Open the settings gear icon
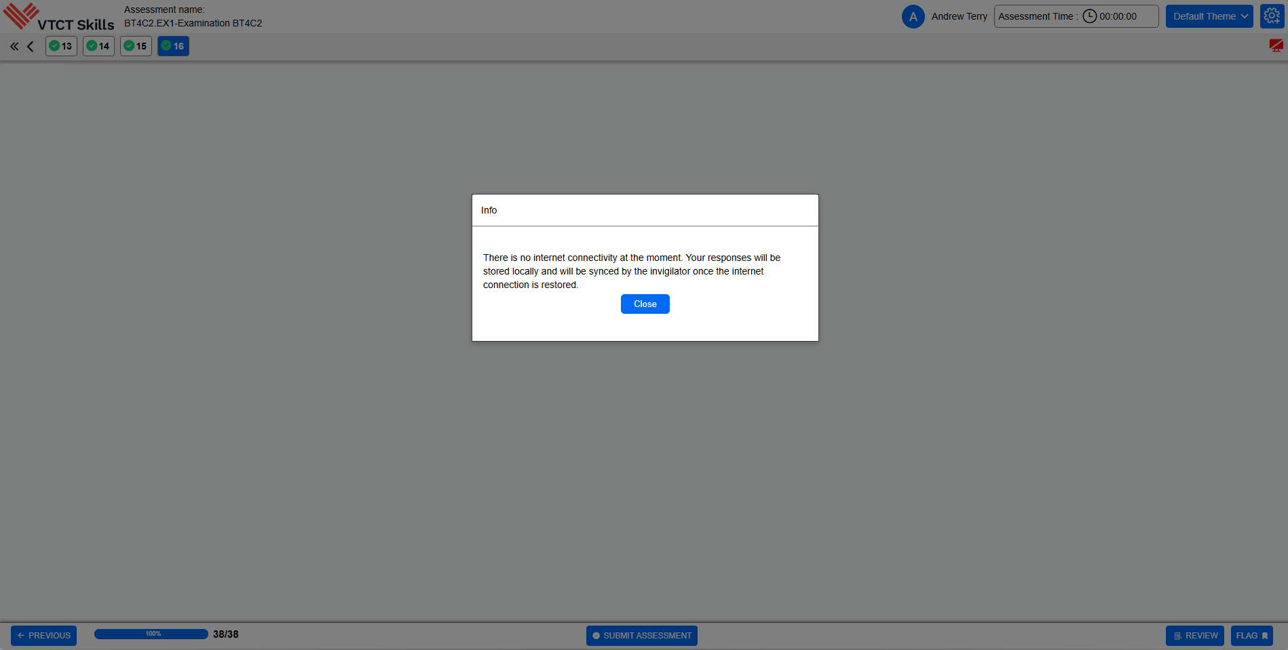This screenshot has height=650, width=1288. (1272, 16)
